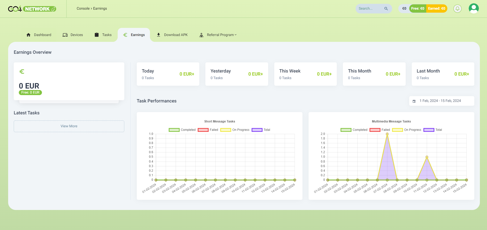Click the 11-02-2024 peak point in Multimedia chart
The height and width of the screenshot is (230, 487).
(x=427, y=157)
